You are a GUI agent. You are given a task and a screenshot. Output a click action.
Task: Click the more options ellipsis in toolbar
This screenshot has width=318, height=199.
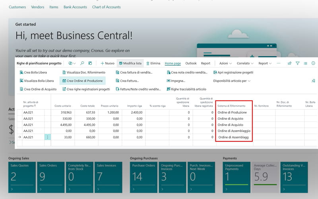tap(278, 63)
